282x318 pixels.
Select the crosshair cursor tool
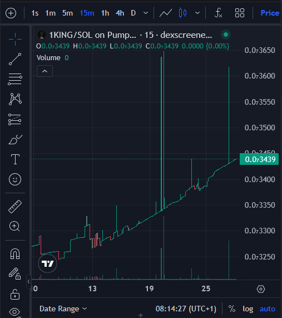point(15,39)
